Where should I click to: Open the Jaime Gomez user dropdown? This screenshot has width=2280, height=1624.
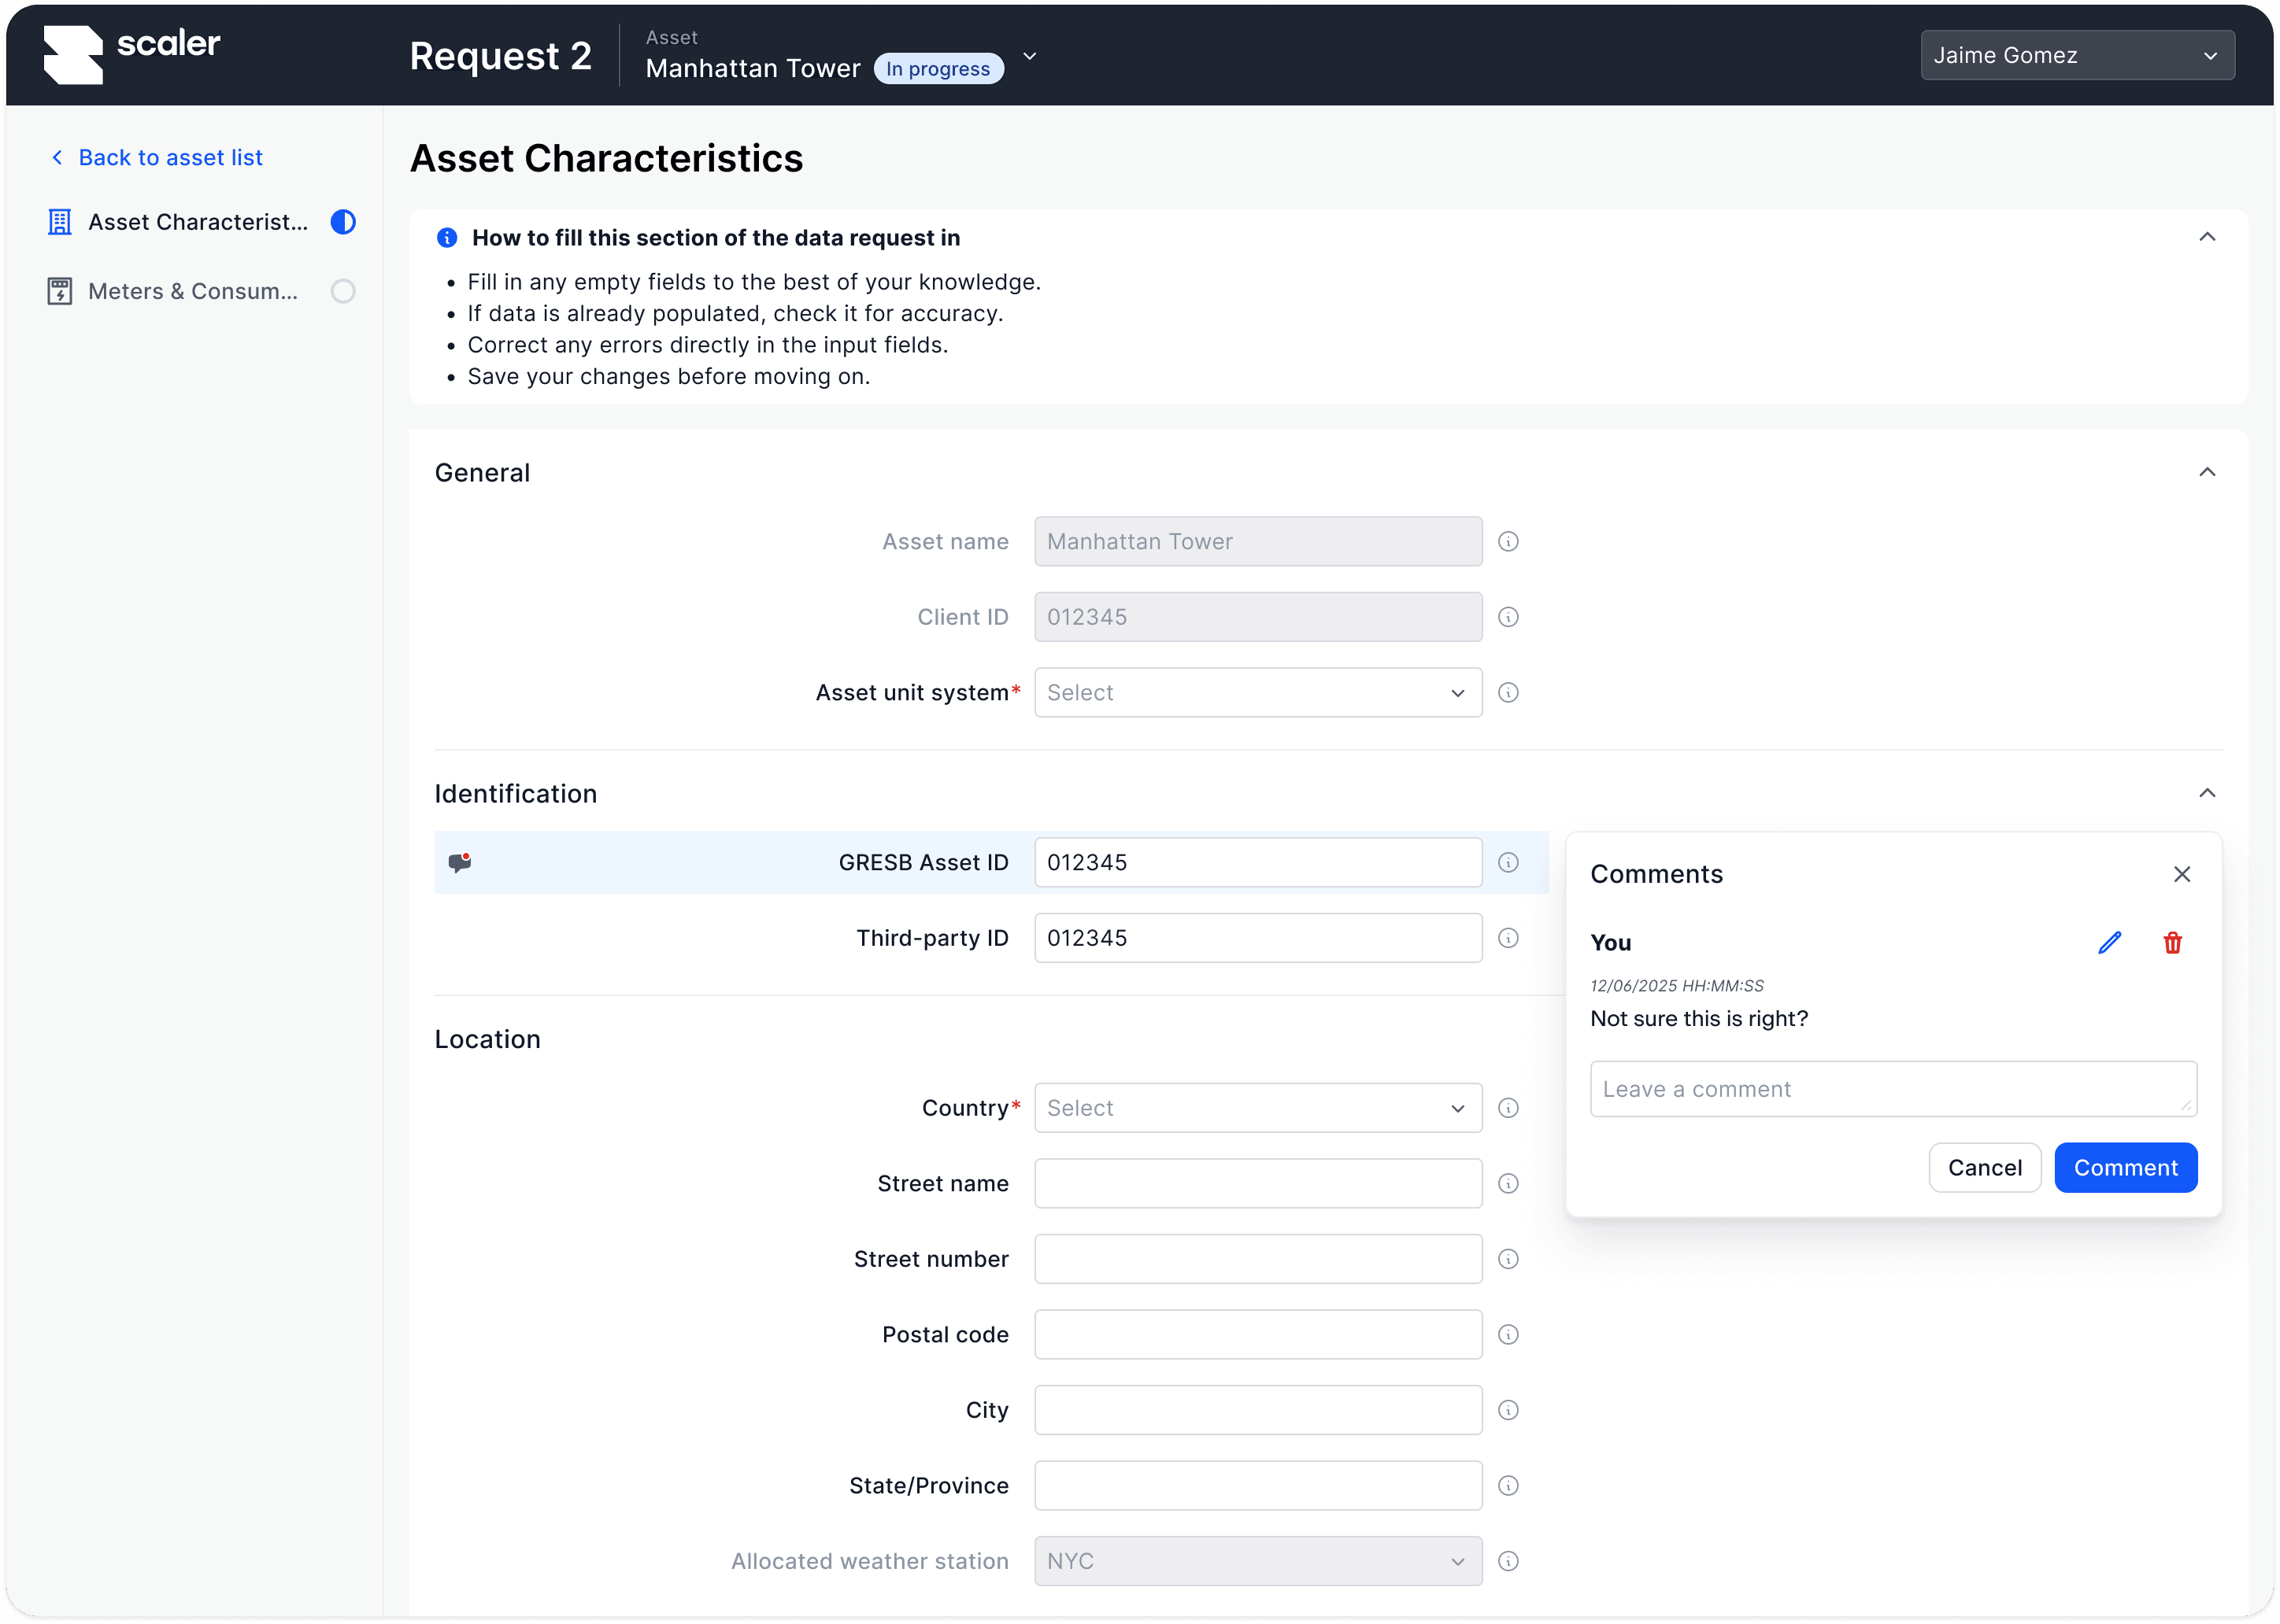click(x=2077, y=55)
